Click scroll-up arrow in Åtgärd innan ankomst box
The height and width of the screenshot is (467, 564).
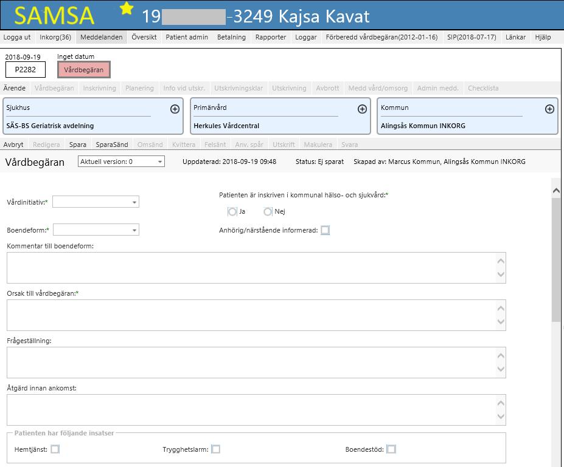click(x=501, y=403)
